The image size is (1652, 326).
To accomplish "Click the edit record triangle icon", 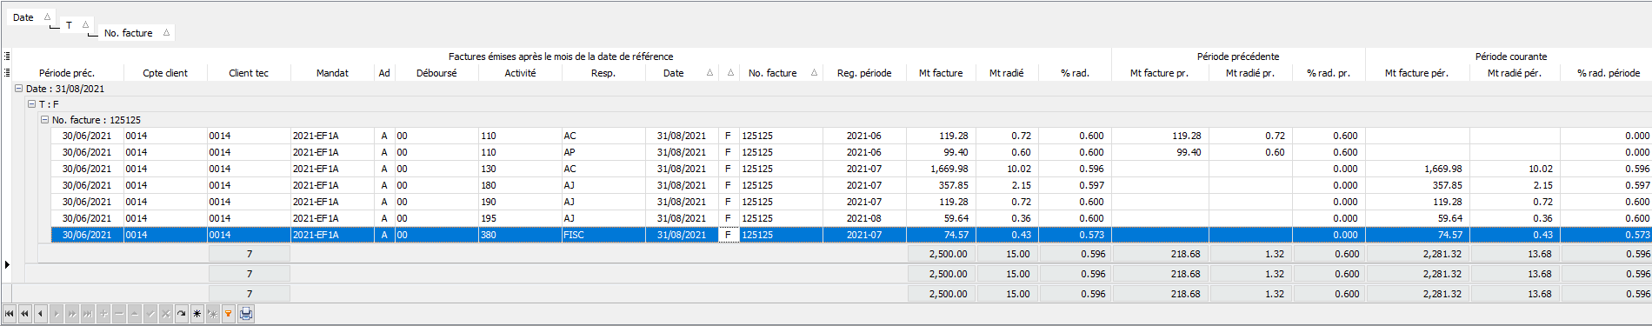I will click(135, 314).
